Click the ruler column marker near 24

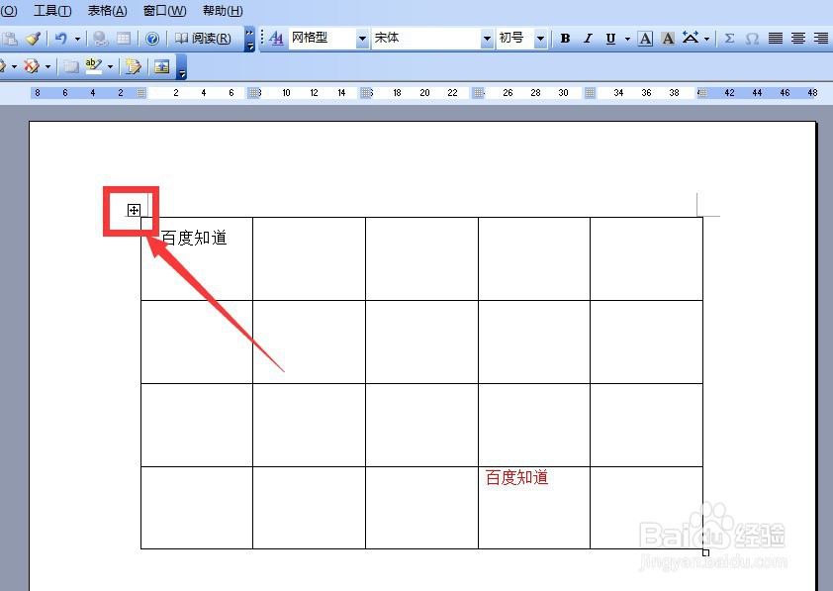click(479, 93)
